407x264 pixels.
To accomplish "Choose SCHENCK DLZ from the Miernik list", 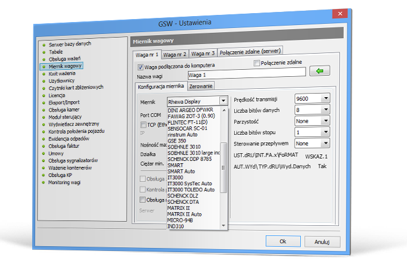I will coord(182,195).
